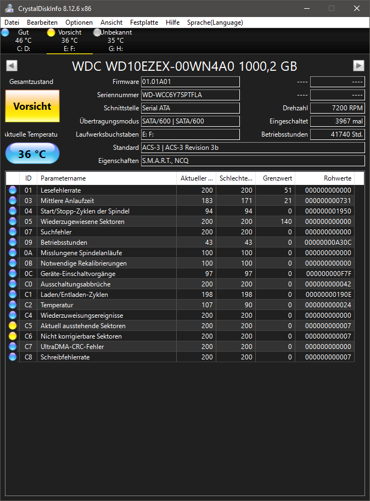Go to the next disk with the right arrow
This screenshot has width=370, height=501.
point(358,66)
